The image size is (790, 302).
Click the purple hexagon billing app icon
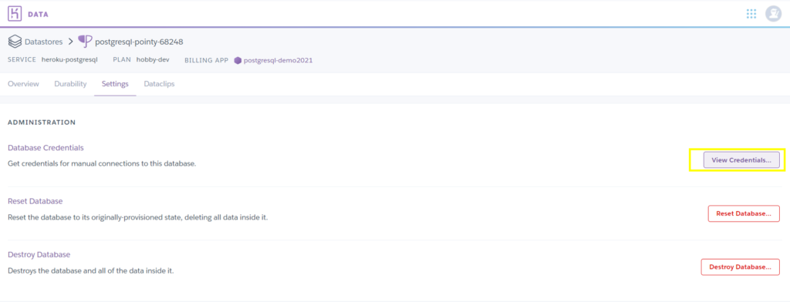click(238, 60)
